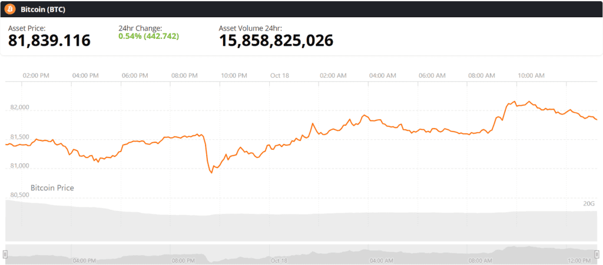Click the Bitcoin (BTC) header title
This screenshot has width=603, height=265.
coord(43,9)
